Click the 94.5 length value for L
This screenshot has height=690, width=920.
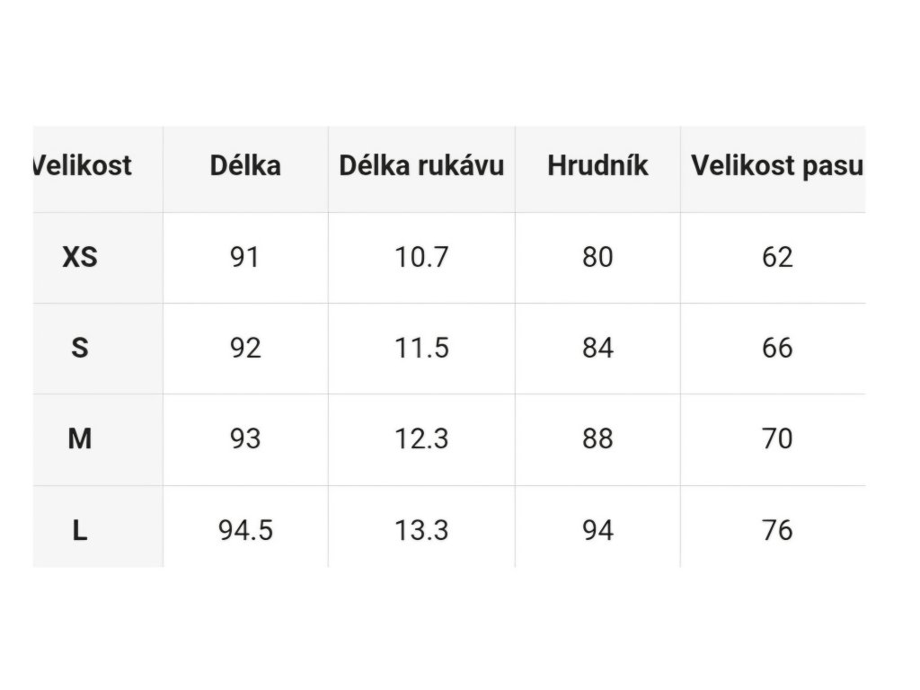point(245,530)
